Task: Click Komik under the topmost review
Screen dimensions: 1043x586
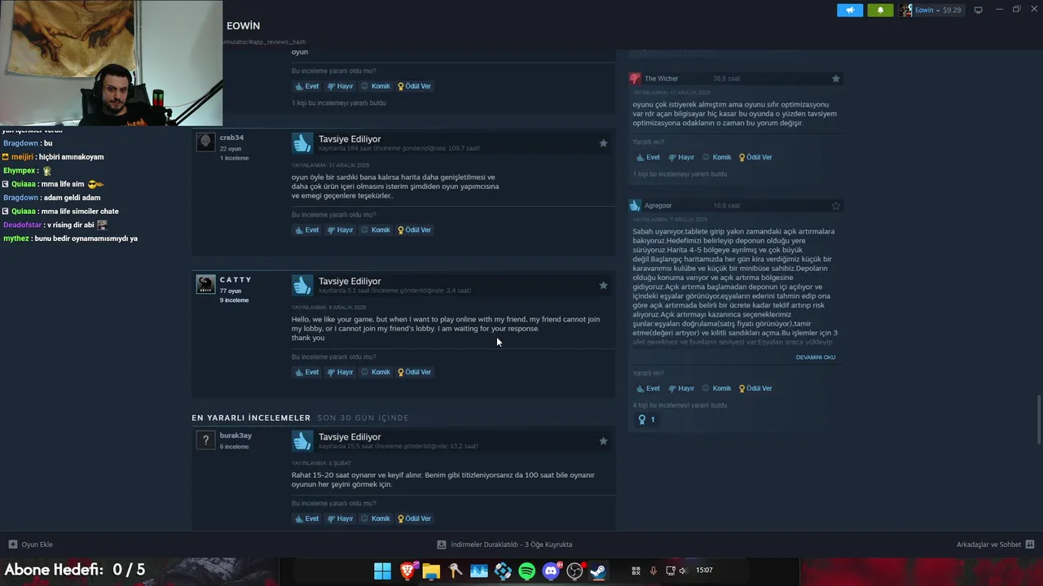Action: click(x=376, y=85)
